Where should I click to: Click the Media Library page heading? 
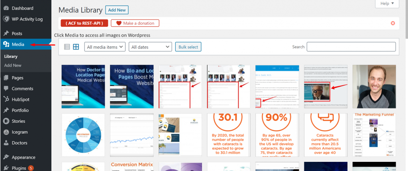[80, 10]
